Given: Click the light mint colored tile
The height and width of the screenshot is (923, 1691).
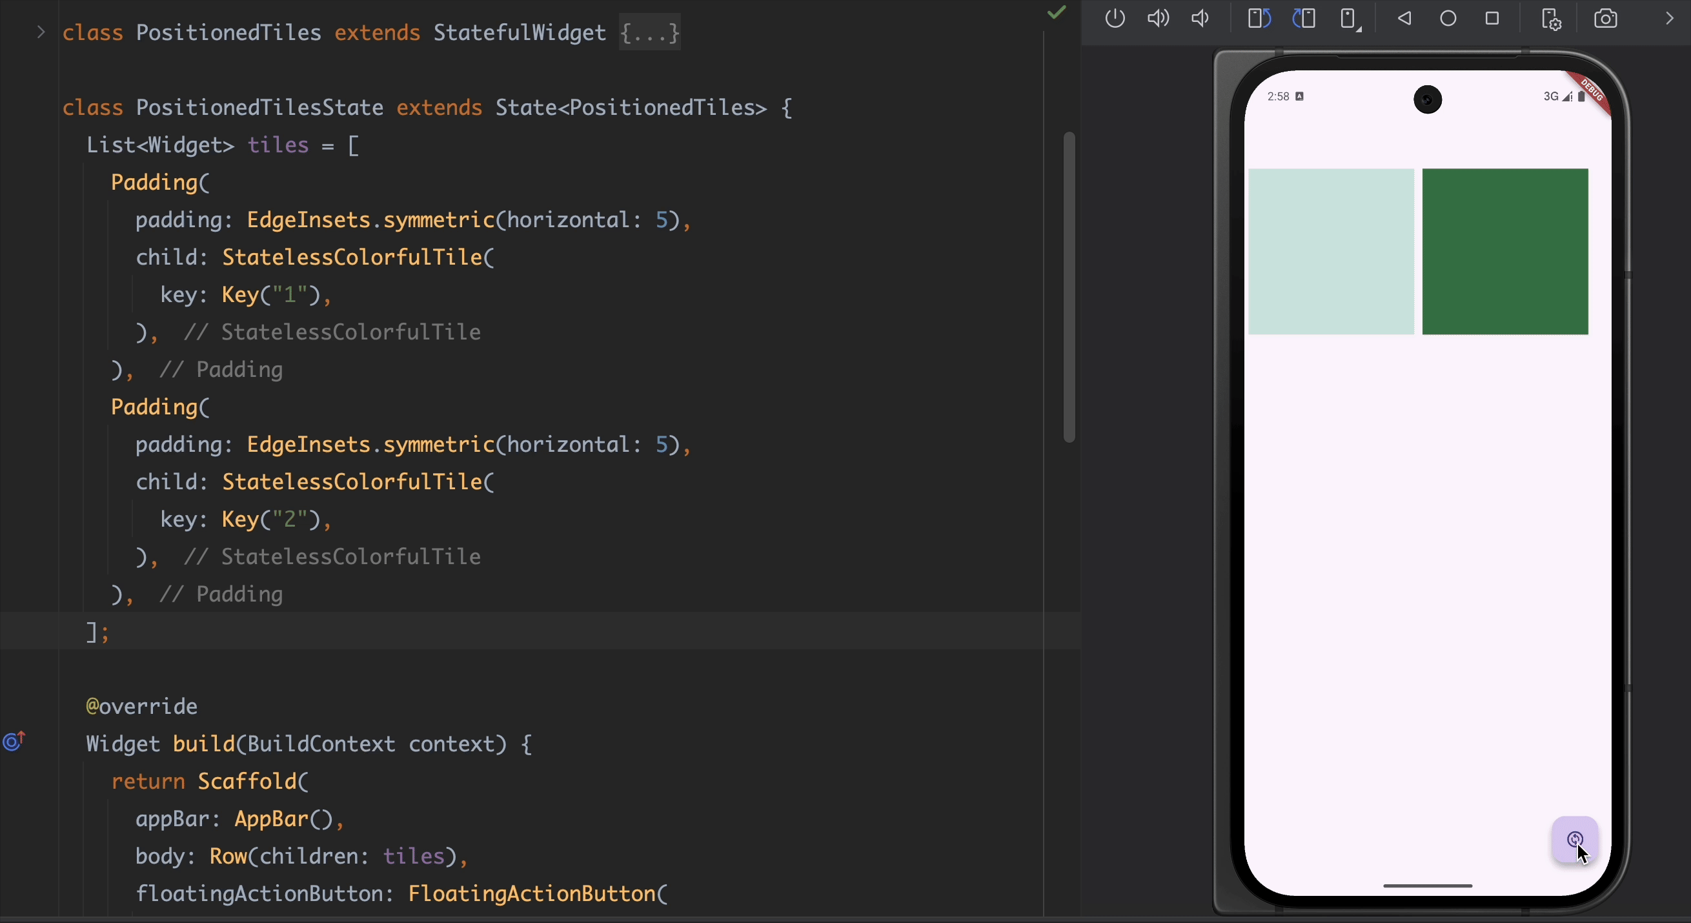Looking at the screenshot, I should tap(1331, 252).
